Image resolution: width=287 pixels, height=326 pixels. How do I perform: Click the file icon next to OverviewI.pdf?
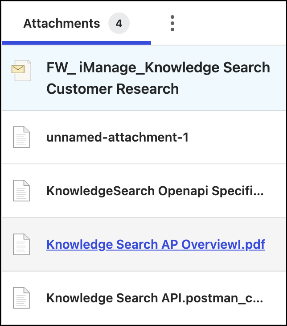(x=21, y=245)
